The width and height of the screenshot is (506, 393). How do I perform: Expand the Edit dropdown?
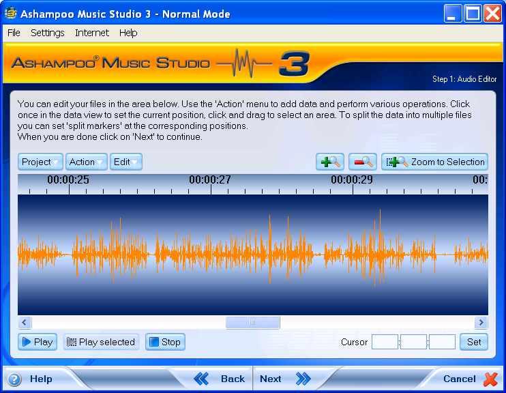(126, 162)
